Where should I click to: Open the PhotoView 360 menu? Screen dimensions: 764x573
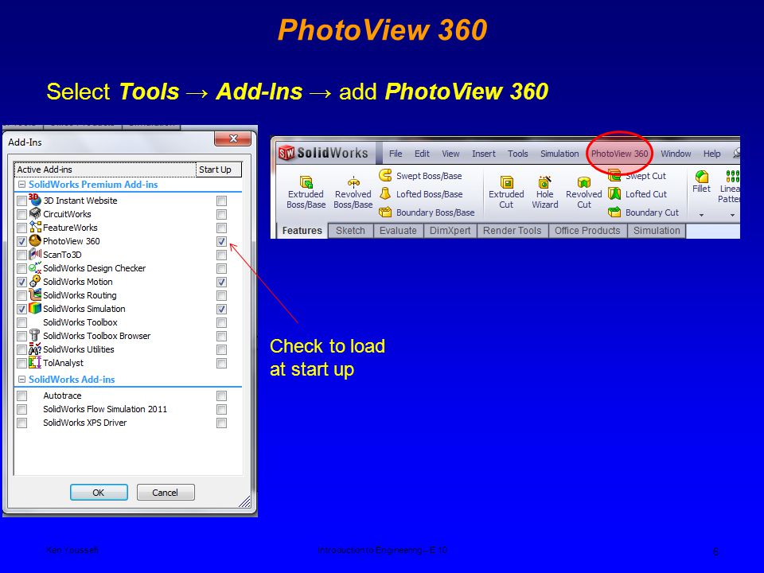pos(620,154)
